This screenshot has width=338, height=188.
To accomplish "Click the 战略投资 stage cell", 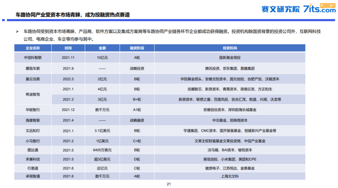I will pyautogui.click(x=137, y=68).
